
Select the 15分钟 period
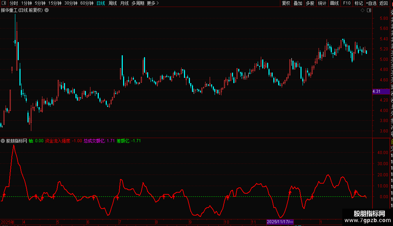click(x=55, y=3)
